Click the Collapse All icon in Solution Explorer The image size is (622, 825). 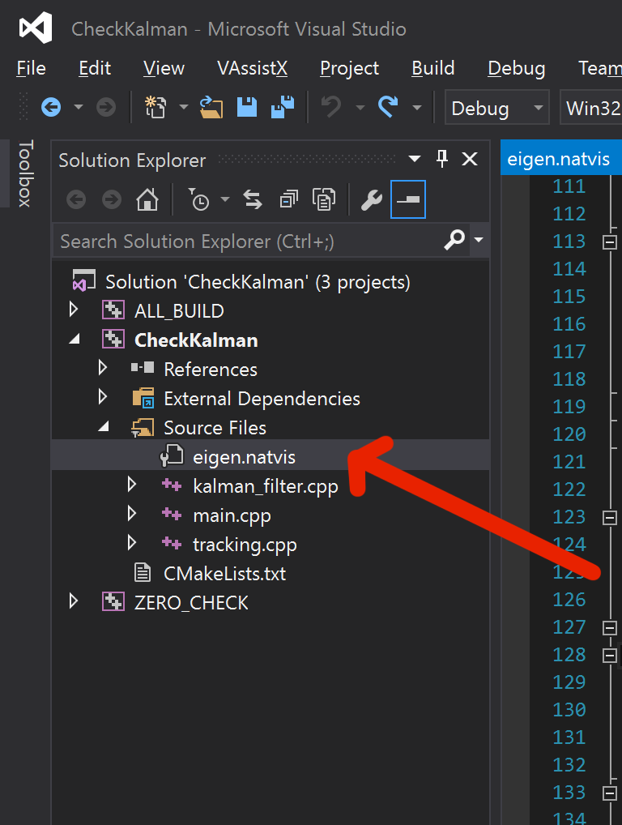point(288,200)
